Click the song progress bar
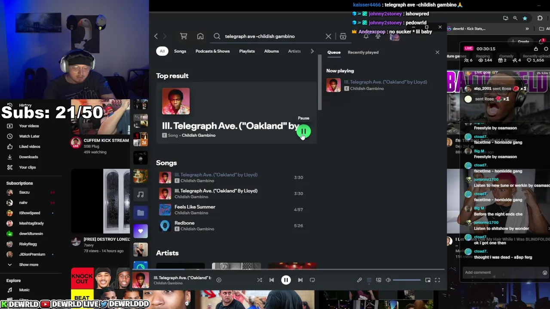Image resolution: width=550 pixels, height=309 pixels. [x=288, y=270]
